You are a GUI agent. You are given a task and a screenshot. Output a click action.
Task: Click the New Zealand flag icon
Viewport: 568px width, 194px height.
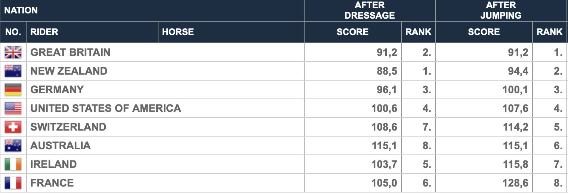point(13,71)
